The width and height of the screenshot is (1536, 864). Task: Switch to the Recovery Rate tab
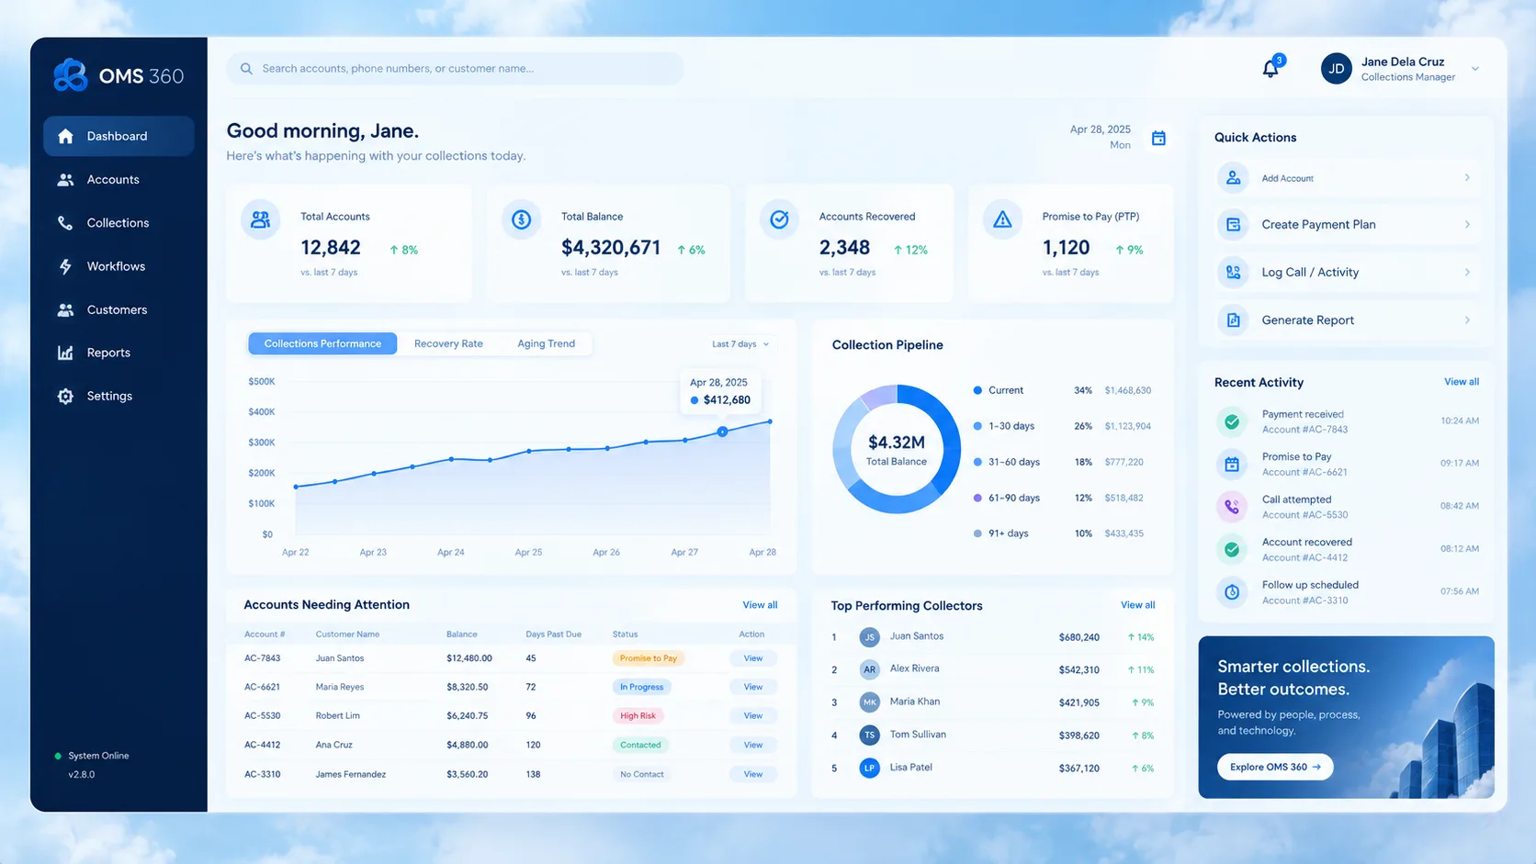pyautogui.click(x=448, y=343)
